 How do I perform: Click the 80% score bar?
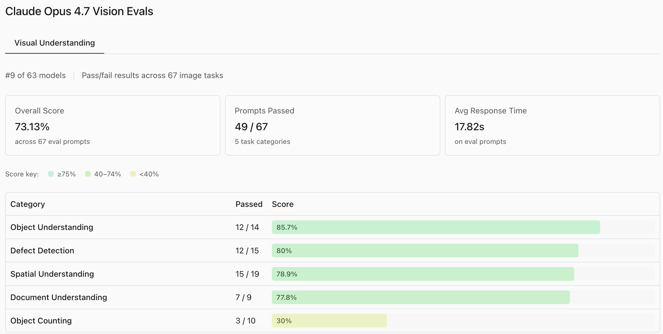point(425,251)
